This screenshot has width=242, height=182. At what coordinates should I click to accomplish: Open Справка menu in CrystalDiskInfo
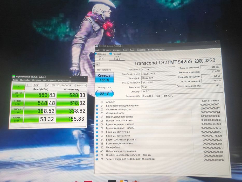tap(141, 50)
